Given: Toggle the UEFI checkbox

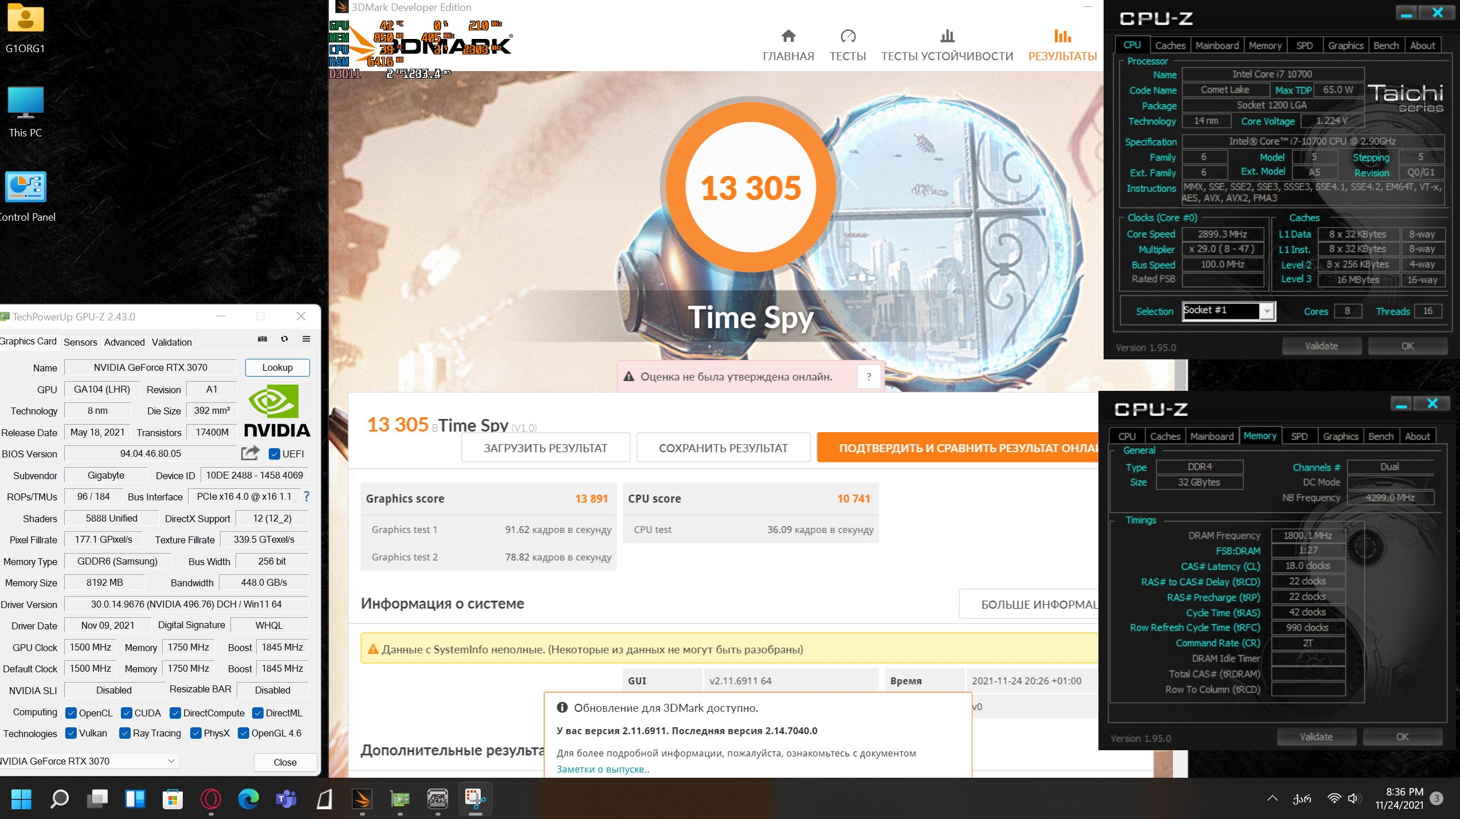Looking at the screenshot, I should 274,454.
